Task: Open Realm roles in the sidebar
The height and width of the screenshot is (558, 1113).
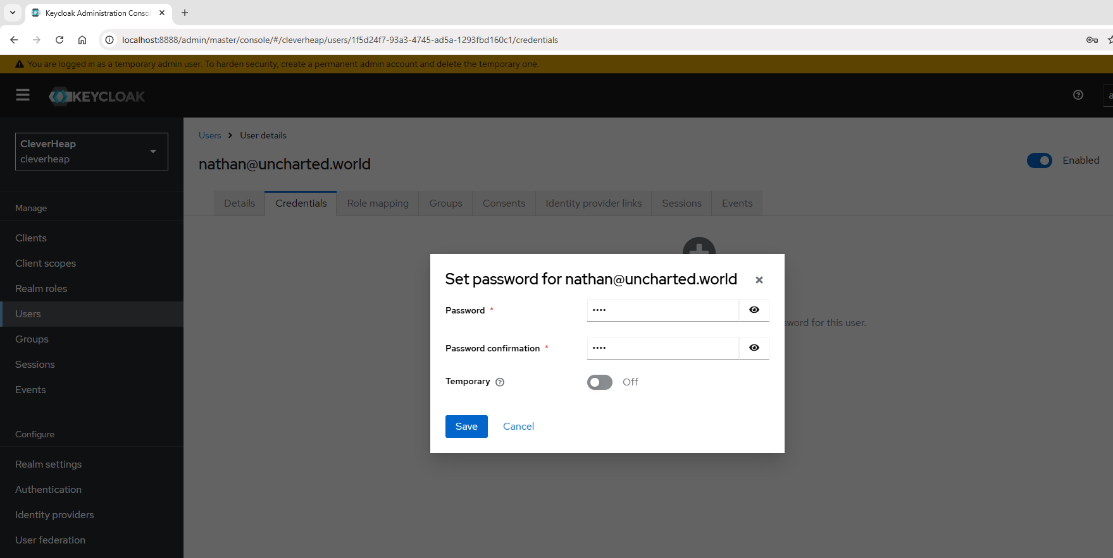Action: [x=92, y=289]
